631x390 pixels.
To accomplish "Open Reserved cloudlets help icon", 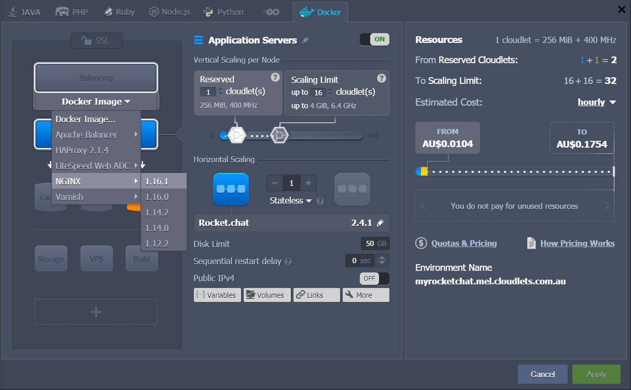I will coord(275,77).
